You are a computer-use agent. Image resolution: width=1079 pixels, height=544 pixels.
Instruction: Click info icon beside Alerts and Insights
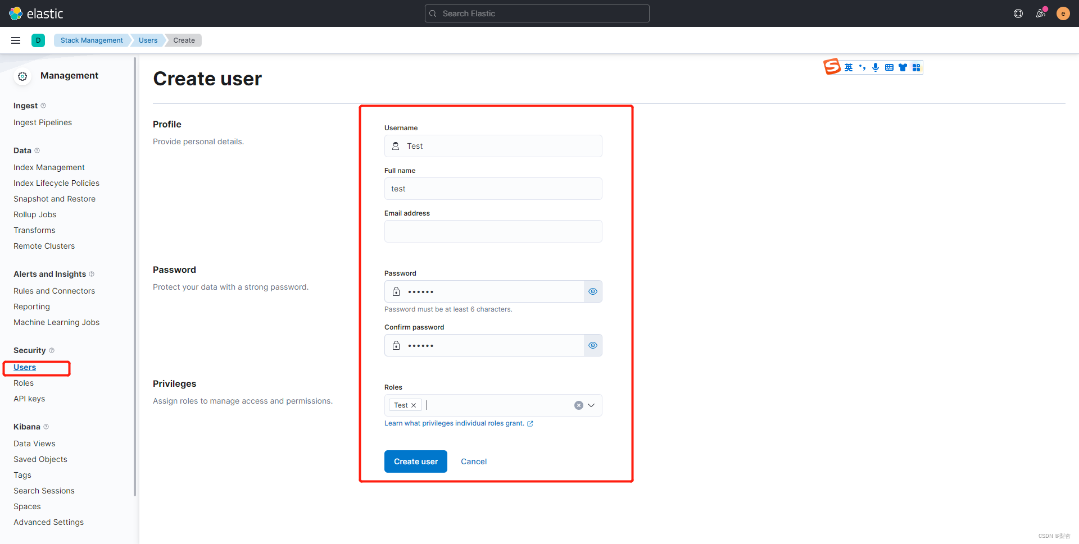[x=92, y=274]
